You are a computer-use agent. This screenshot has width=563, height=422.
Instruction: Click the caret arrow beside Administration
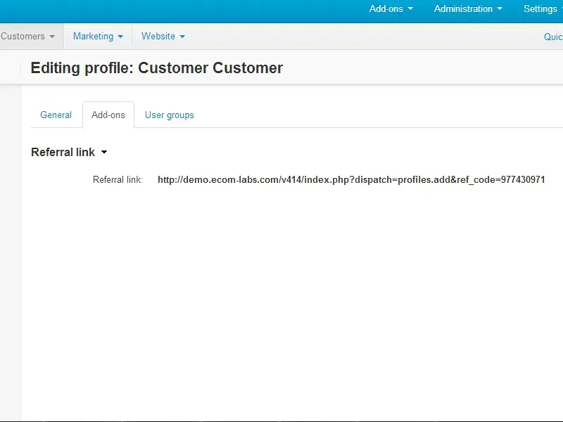point(500,9)
